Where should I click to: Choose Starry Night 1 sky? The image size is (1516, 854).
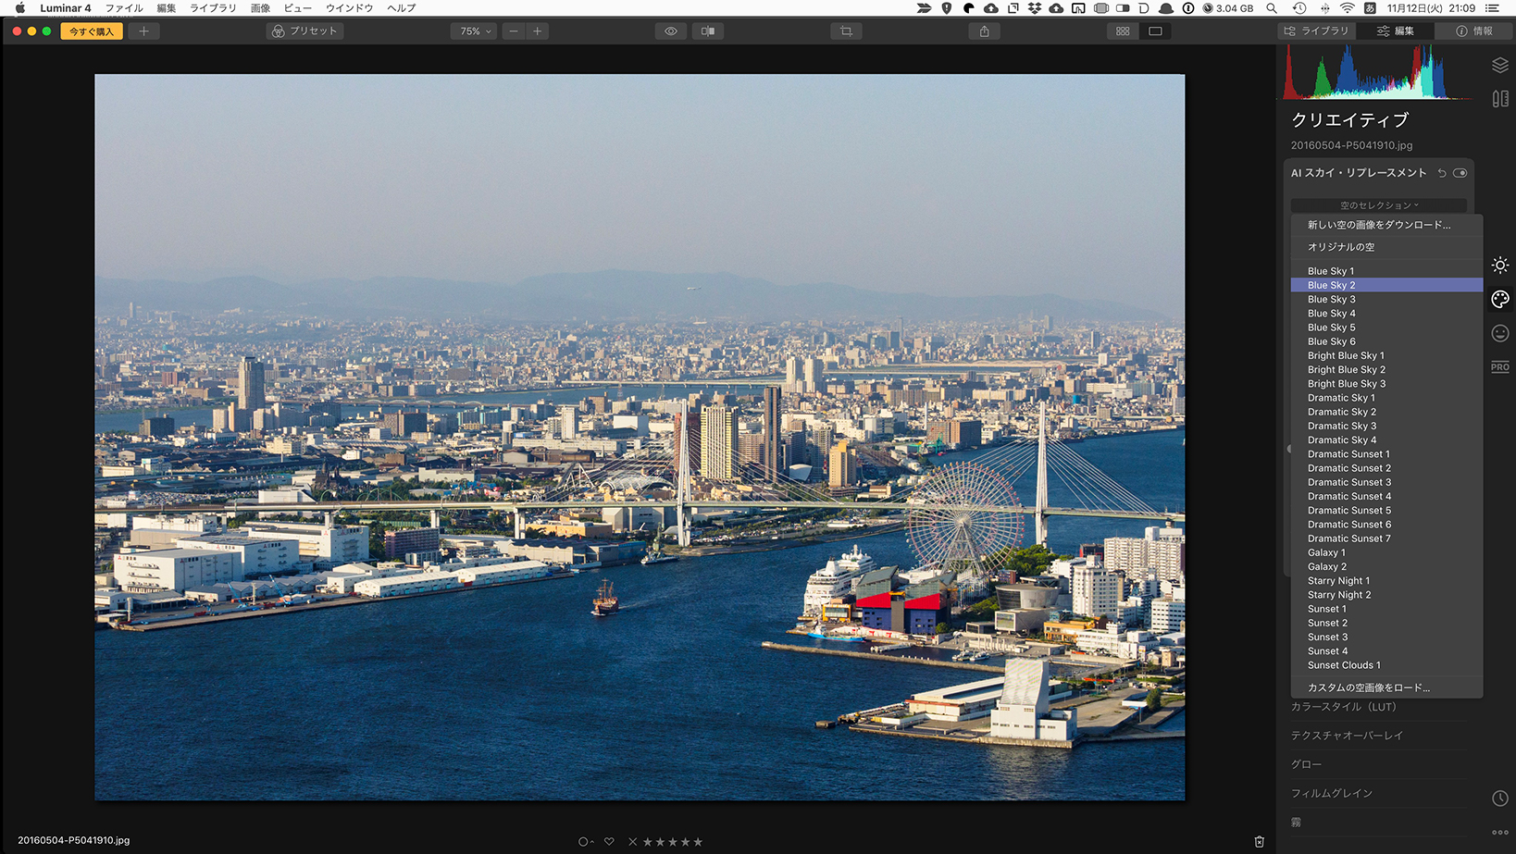[1386, 581]
